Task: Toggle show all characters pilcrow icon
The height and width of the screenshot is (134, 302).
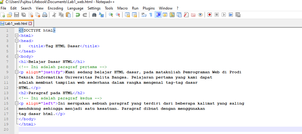Action: point(151,15)
